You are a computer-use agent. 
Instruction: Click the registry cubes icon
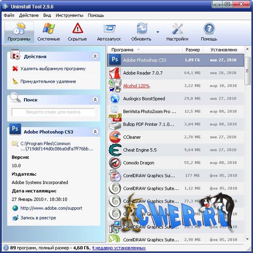click(15, 218)
